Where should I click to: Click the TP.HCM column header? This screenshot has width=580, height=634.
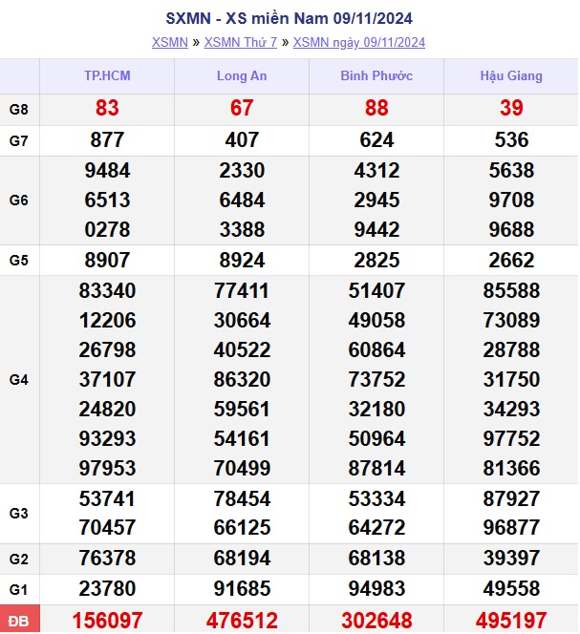(107, 76)
